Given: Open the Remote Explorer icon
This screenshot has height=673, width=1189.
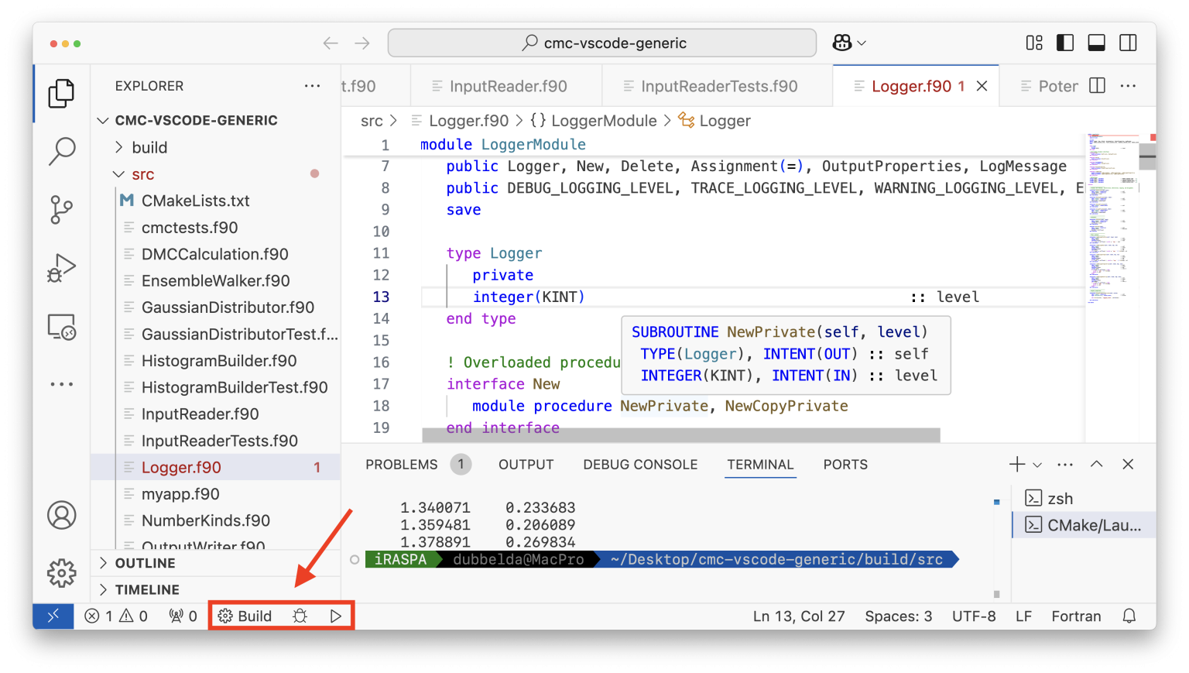Looking at the screenshot, I should pyautogui.click(x=62, y=326).
